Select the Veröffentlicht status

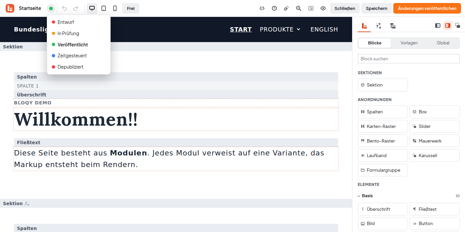coord(79,45)
